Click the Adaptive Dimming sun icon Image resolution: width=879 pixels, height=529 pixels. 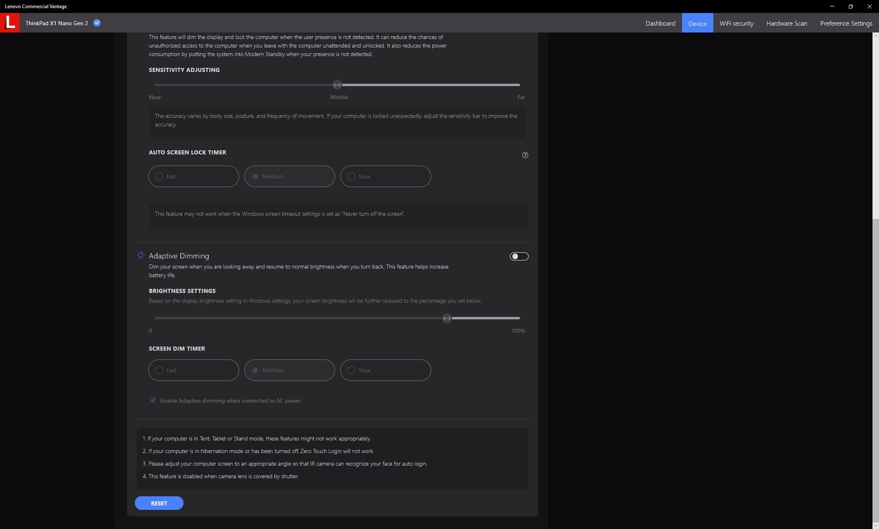pyautogui.click(x=141, y=256)
